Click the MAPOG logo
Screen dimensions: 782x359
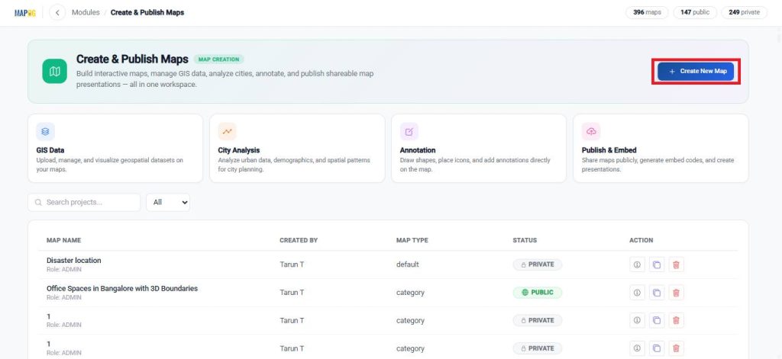click(25, 13)
